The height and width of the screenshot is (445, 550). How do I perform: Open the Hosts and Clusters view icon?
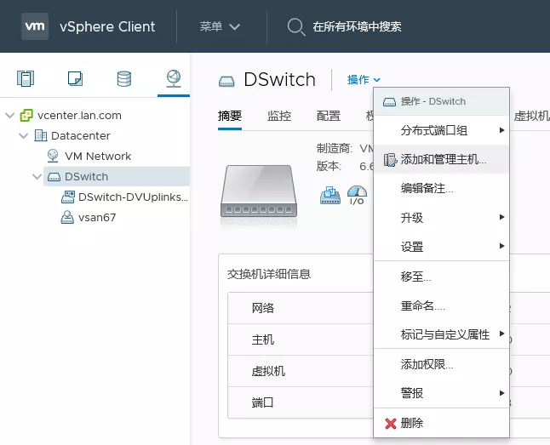pos(26,79)
